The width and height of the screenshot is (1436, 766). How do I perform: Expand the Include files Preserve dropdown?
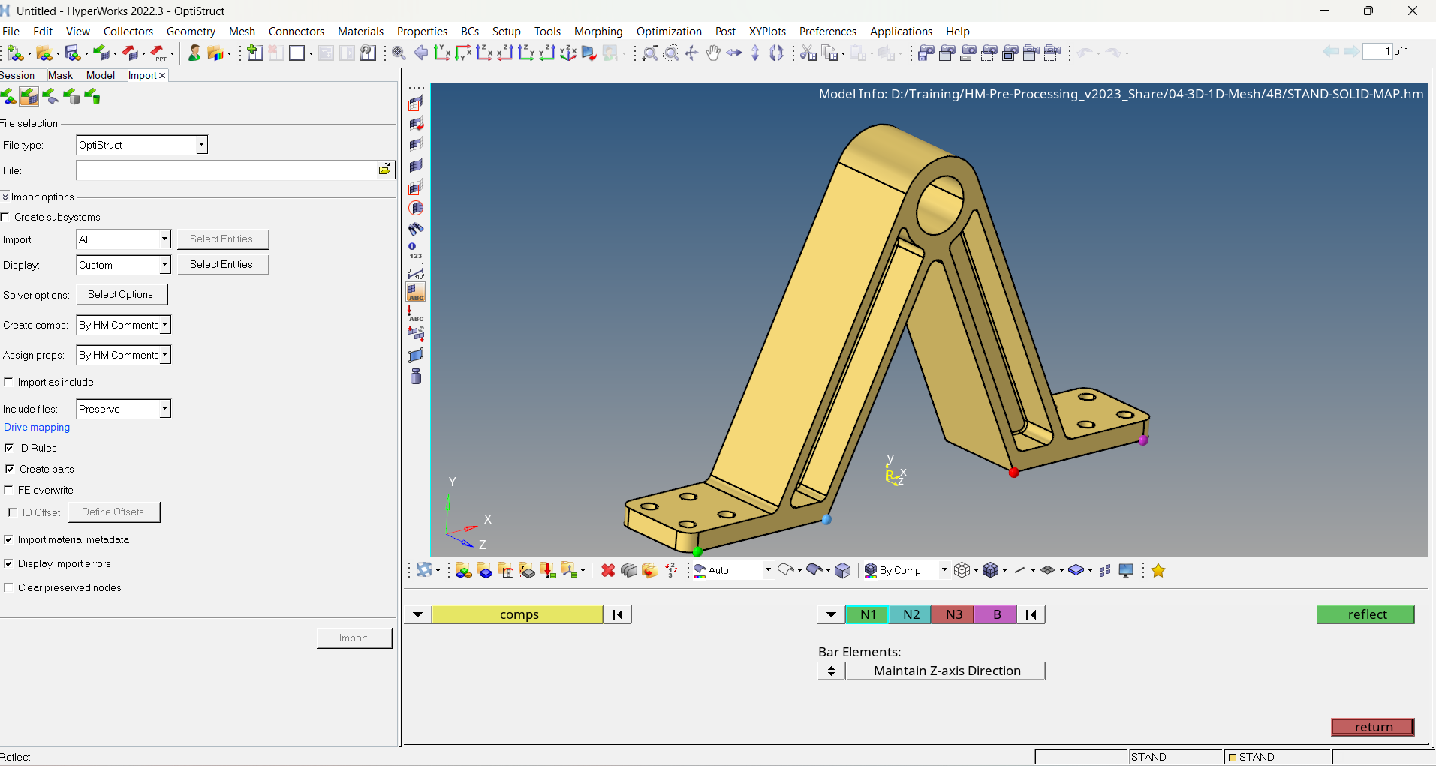point(164,409)
